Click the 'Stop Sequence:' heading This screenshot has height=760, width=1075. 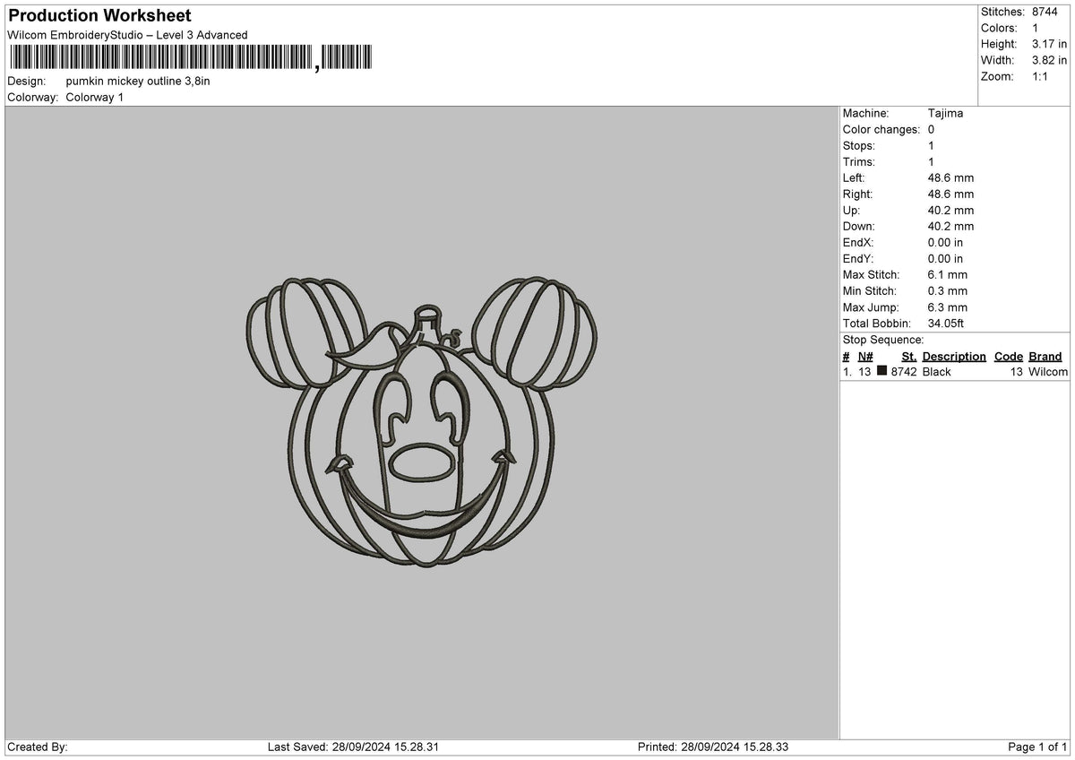pos(883,340)
